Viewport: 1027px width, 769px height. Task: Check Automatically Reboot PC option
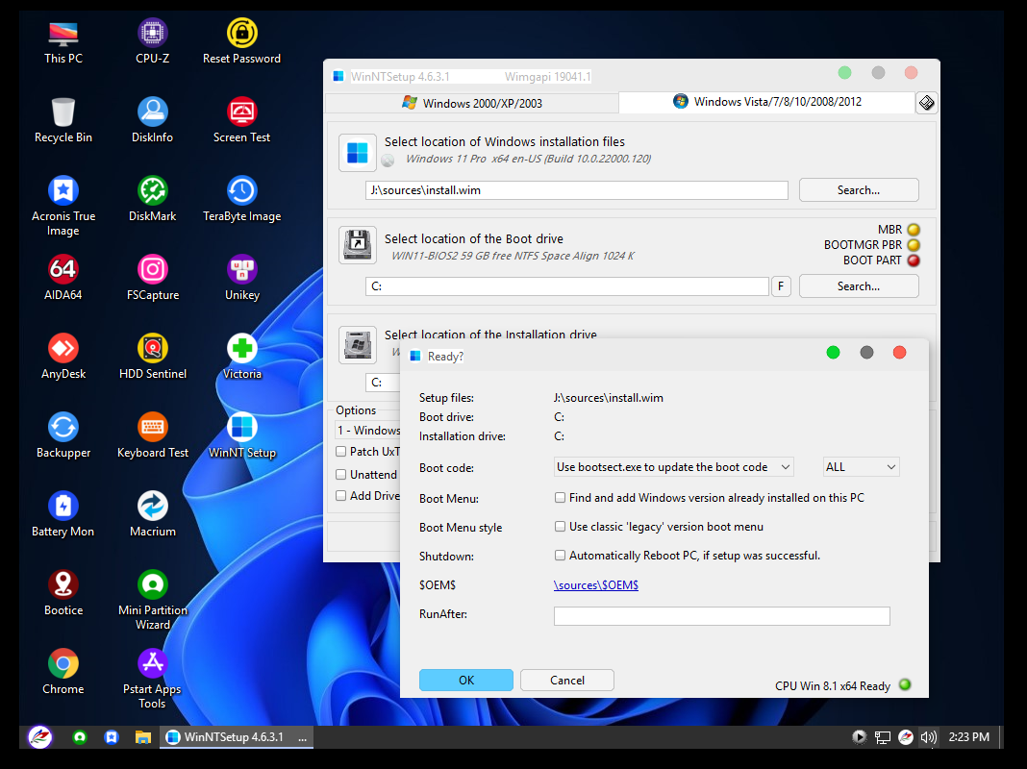click(x=560, y=555)
